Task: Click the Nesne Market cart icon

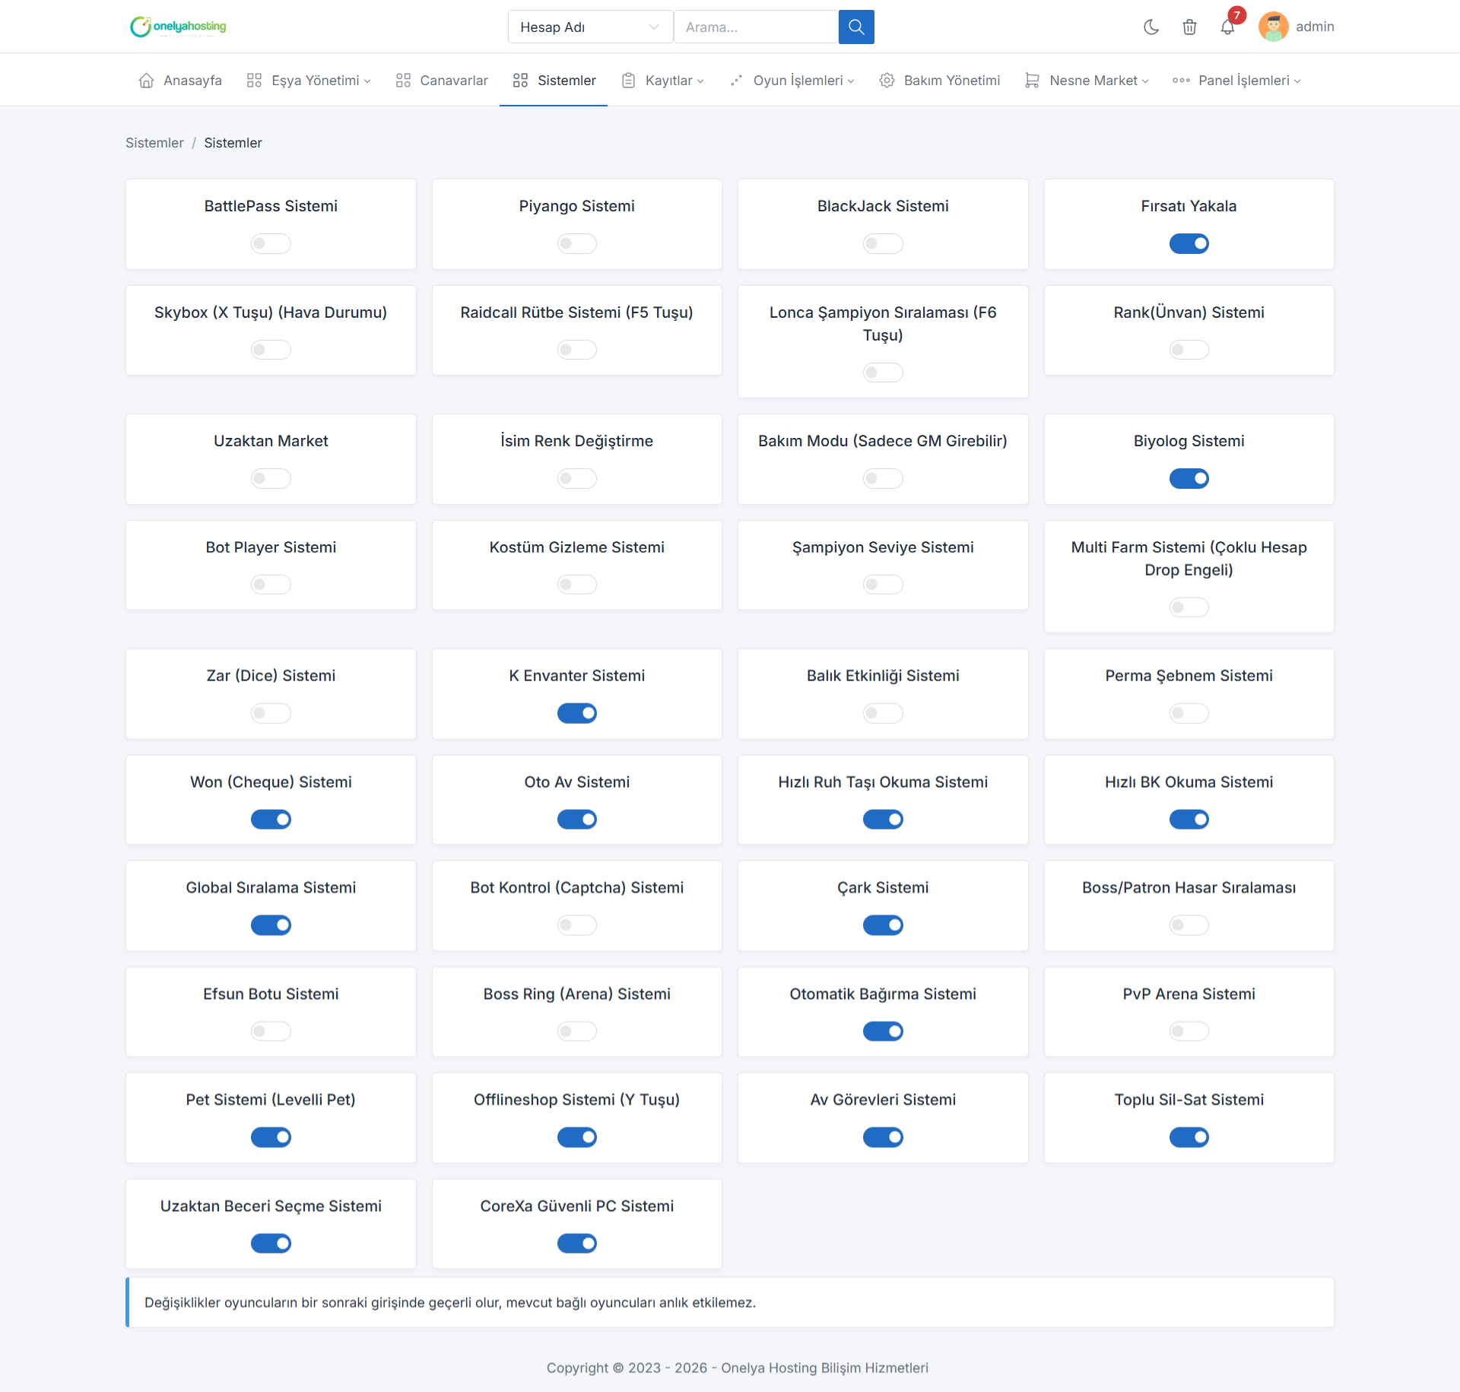Action: (x=1032, y=81)
